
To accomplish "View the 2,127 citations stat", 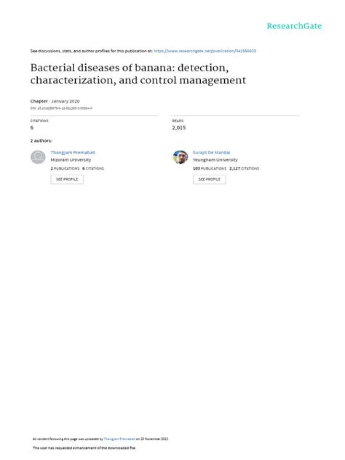I will point(244,168).
